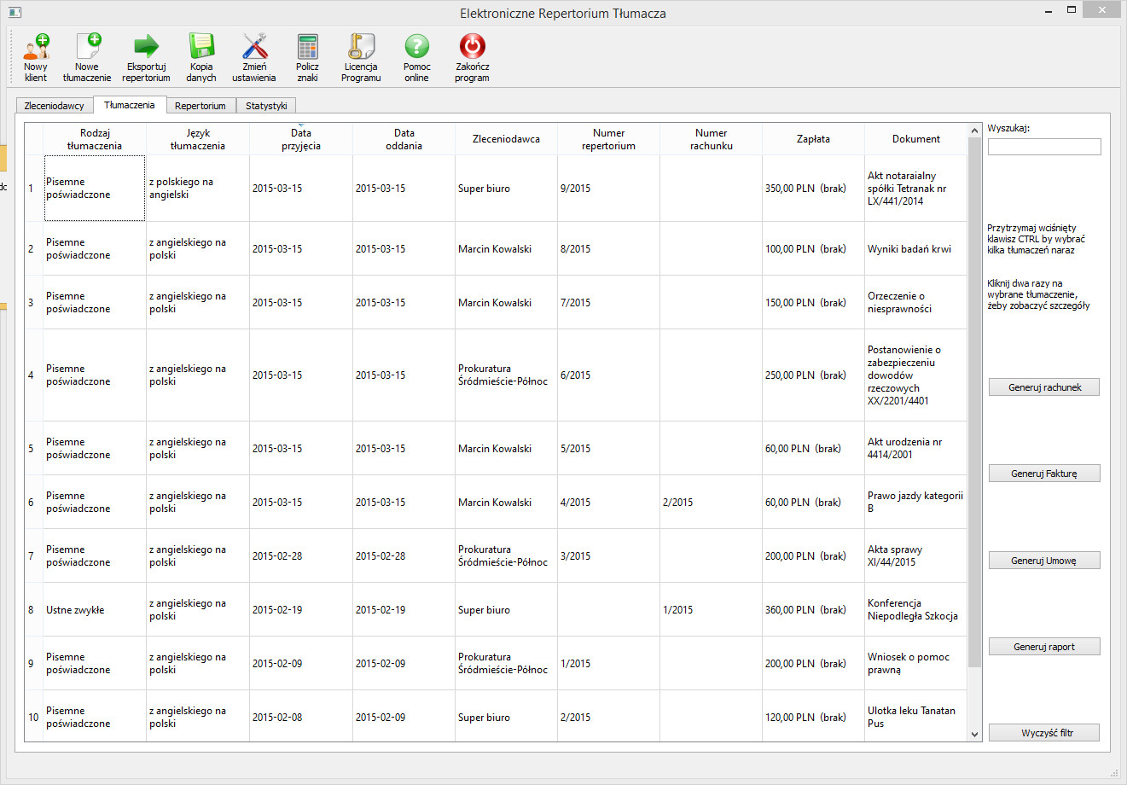Screen dimensions: 1127x785
Task: Select row header number 1
Action: pos(33,189)
